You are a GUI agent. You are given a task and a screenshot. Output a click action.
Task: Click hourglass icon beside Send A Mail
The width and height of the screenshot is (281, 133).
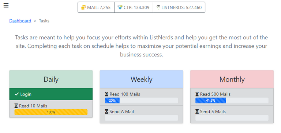point(106,112)
